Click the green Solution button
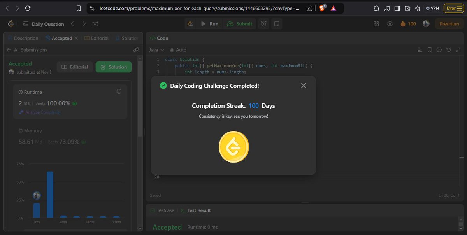Image resolution: width=467 pixels, height=235 pixels. coord(114,67)
